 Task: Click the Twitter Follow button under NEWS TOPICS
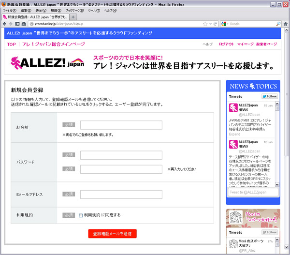269,96
